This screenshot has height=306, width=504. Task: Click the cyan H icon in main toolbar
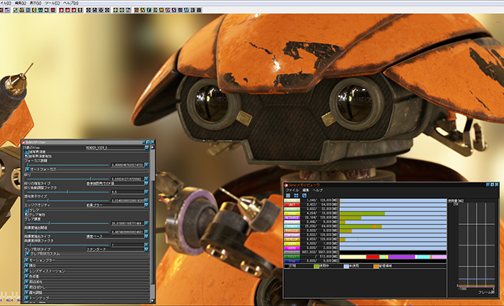tap(186, 10)
